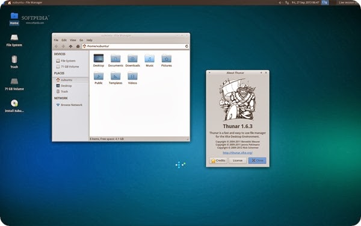Click the xubuntu - File Manager taskbar button

coord(25,2)
